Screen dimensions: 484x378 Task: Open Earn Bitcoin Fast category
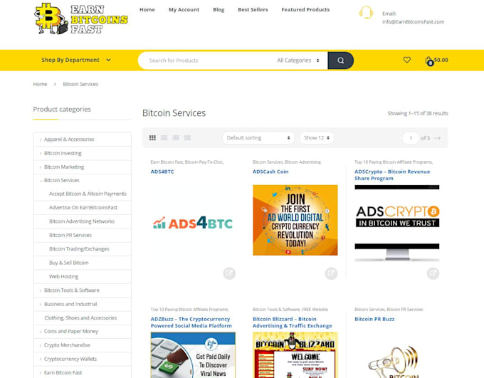[x=63, y=373]
